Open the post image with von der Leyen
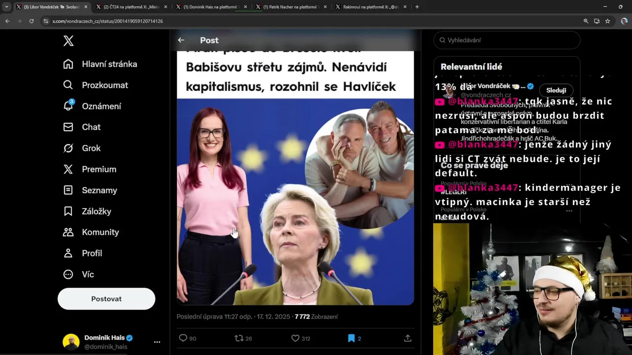 pos(295,177)
